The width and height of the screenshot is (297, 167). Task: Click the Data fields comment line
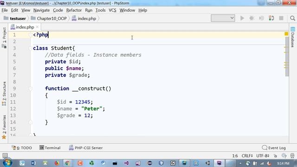[x=93, y=55]
